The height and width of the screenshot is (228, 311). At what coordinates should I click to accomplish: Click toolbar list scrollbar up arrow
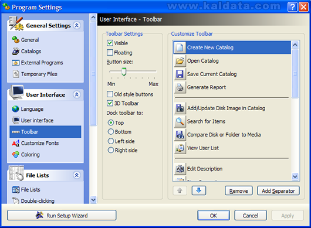click(295, 45)
